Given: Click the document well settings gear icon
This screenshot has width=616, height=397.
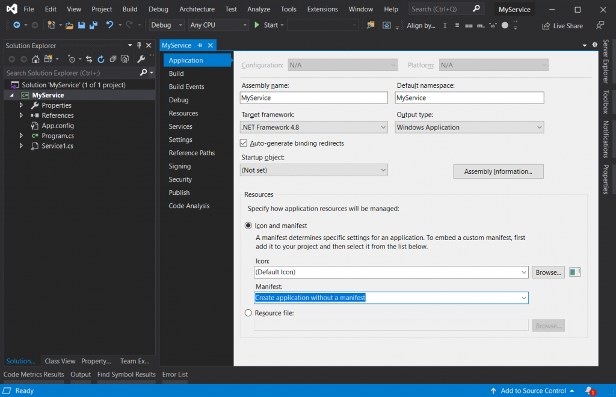Looking at the screenshot, I should (x=595, y=45).
